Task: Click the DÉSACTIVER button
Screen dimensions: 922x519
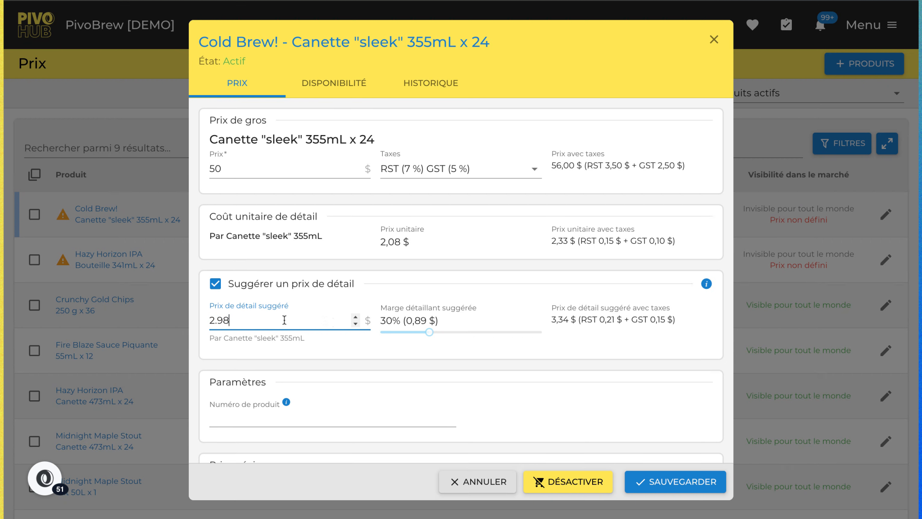Action: [x=568, y=482]
